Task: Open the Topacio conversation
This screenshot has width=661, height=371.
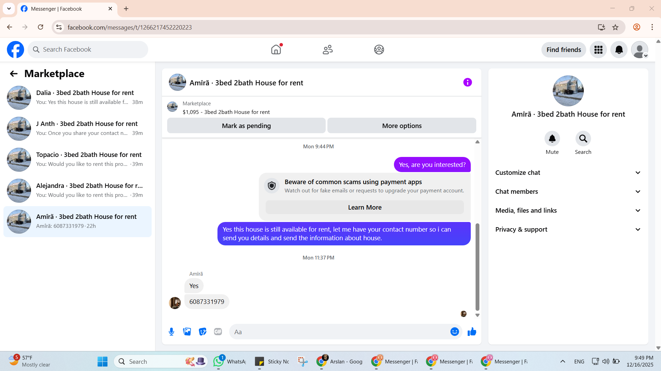Action: point(78,160)
